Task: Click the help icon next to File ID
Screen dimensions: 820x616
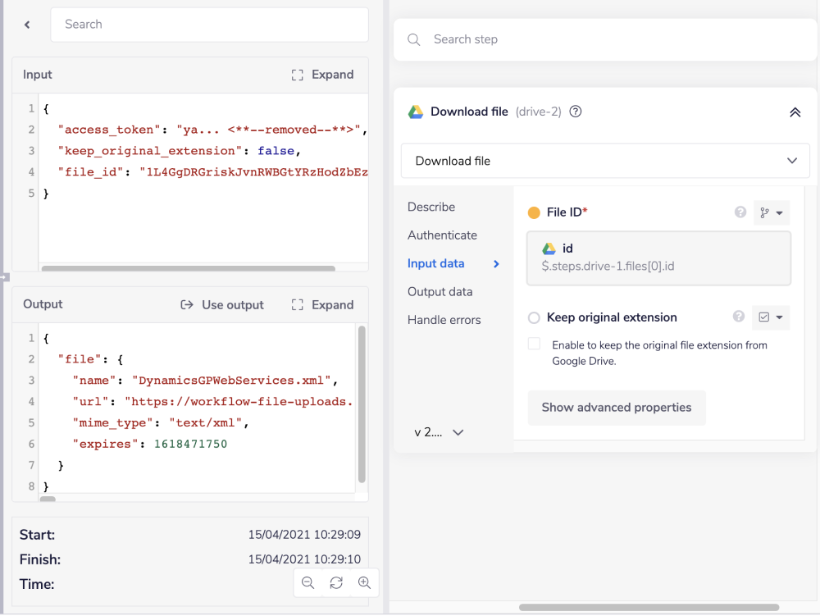Action: click(x=740, y=212)
